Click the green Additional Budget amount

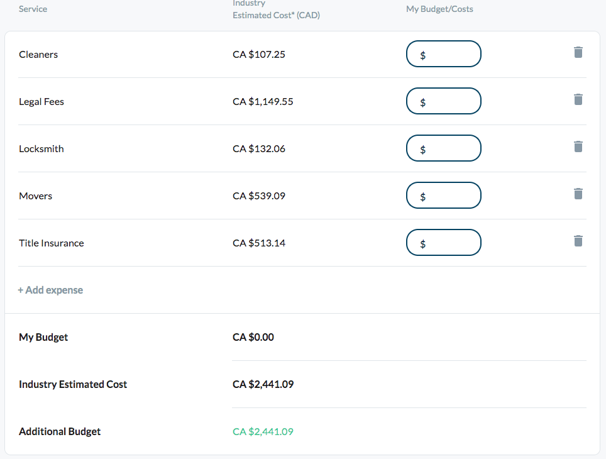[x=263, y=431]
